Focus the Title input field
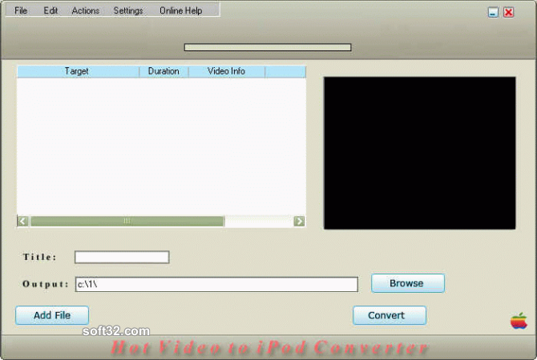This screenshot has height=360, width=537. 122,257
